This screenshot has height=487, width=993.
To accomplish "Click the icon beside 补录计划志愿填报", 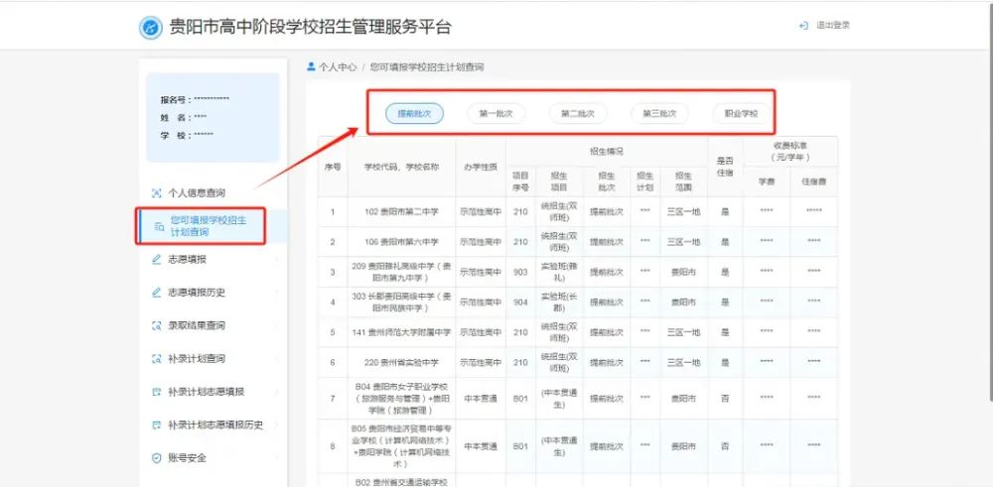I will tap(156, 392).
